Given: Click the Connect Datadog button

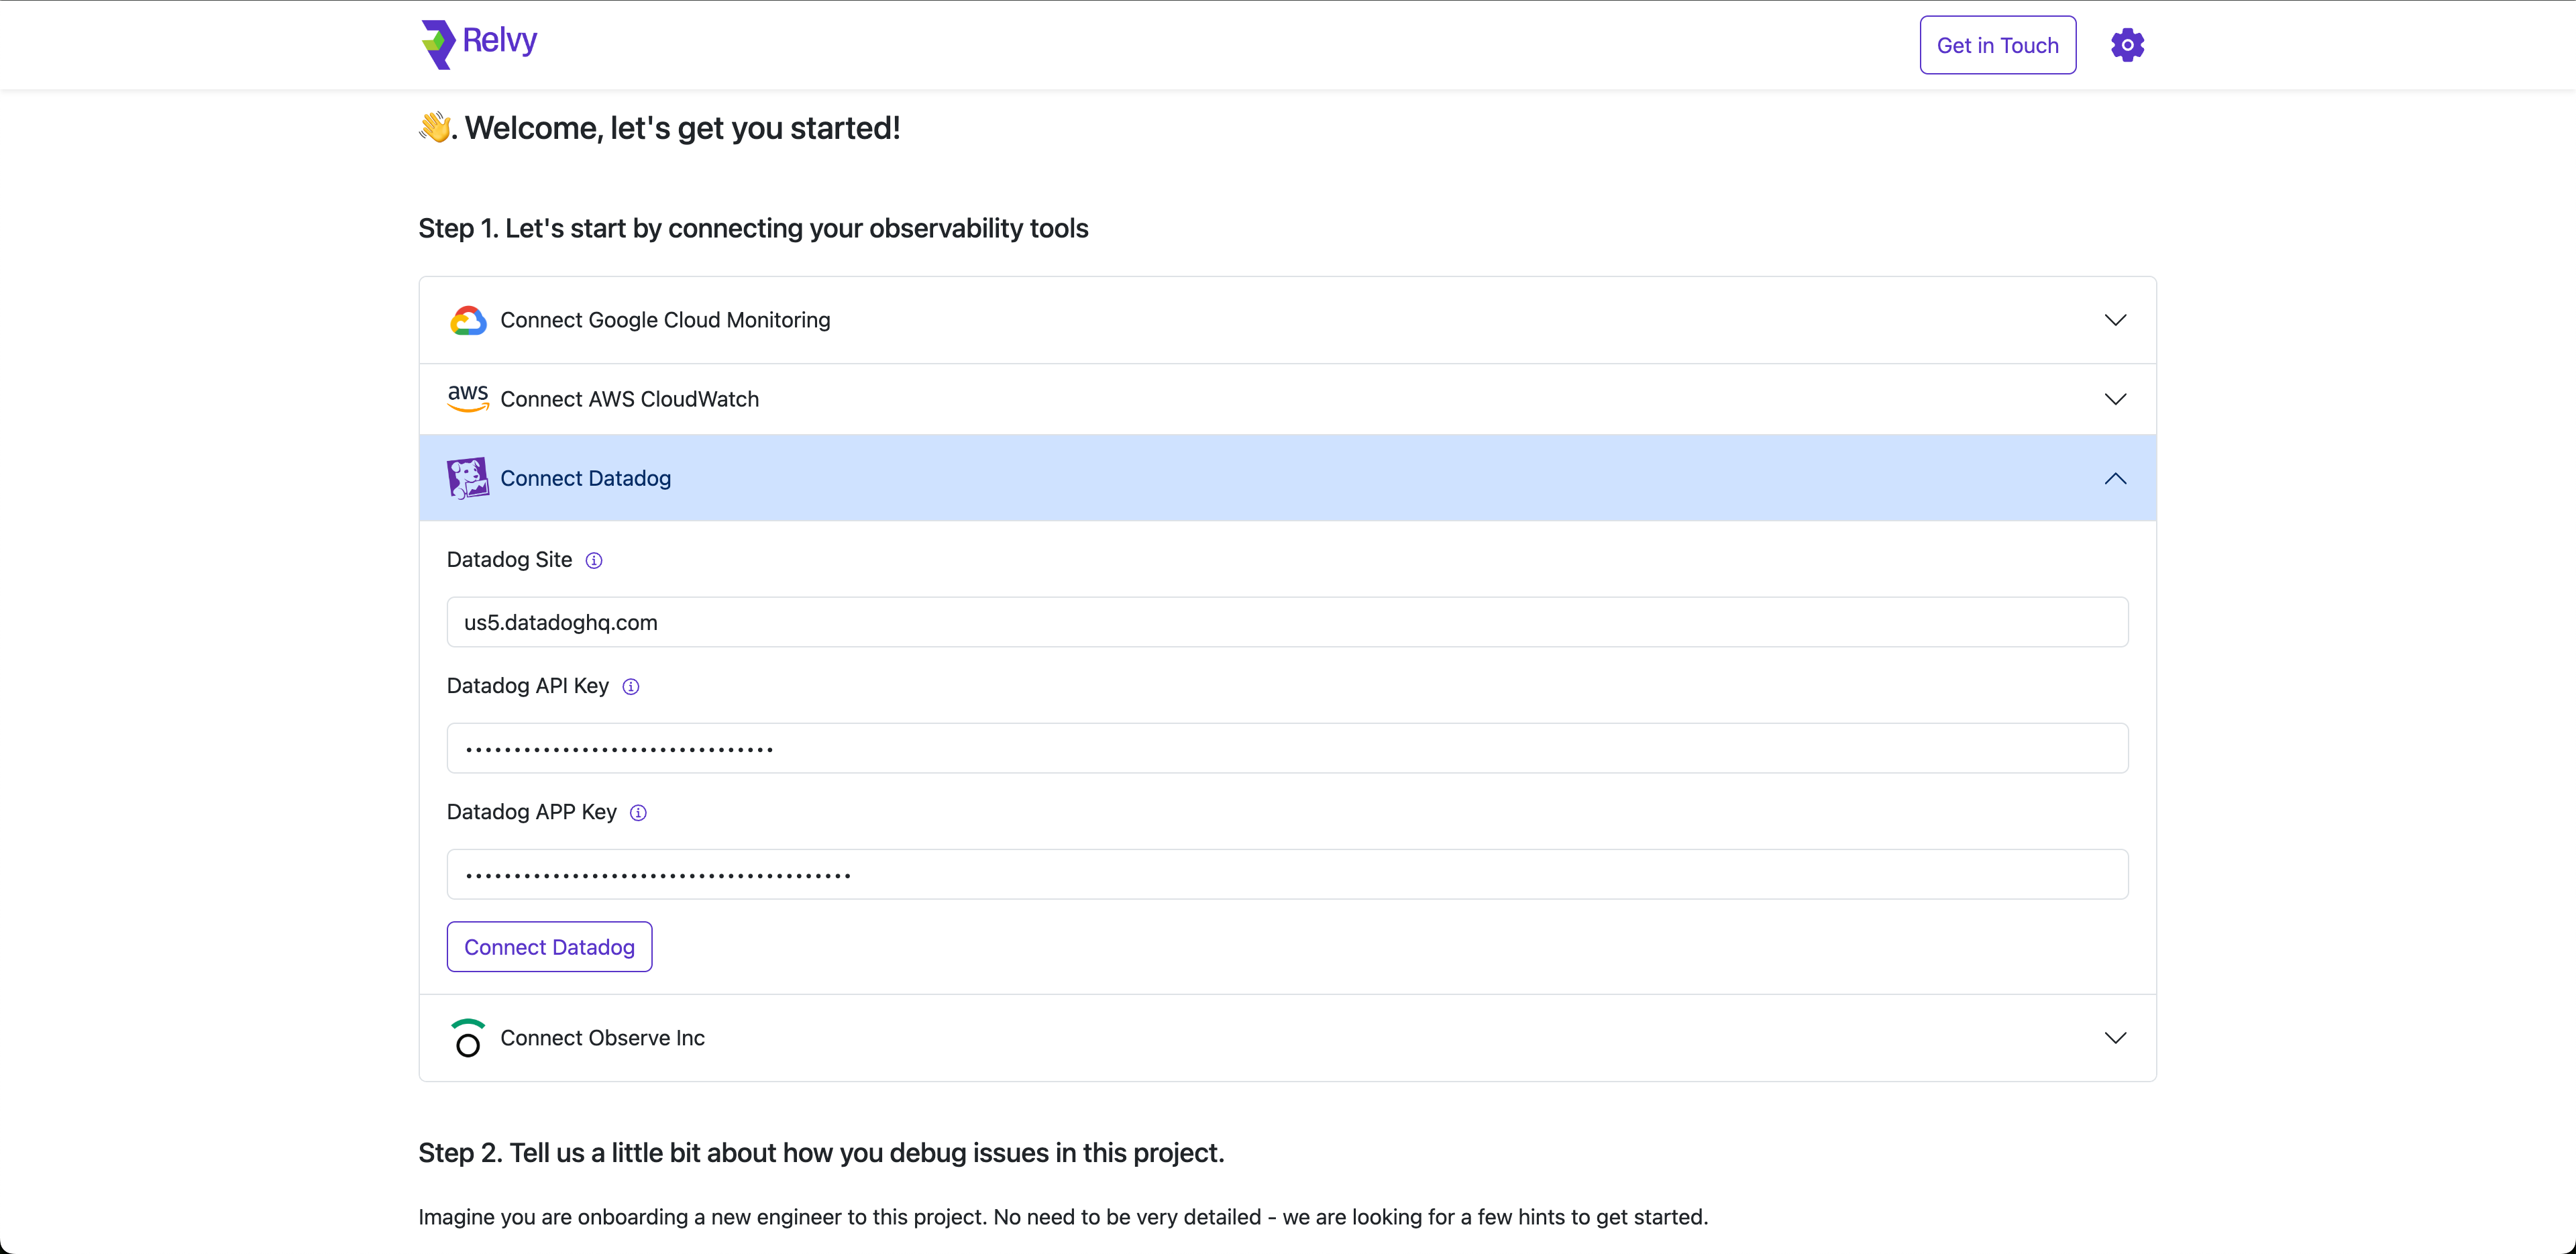Looking at the screenshot, I should click(x=549, y=947).
